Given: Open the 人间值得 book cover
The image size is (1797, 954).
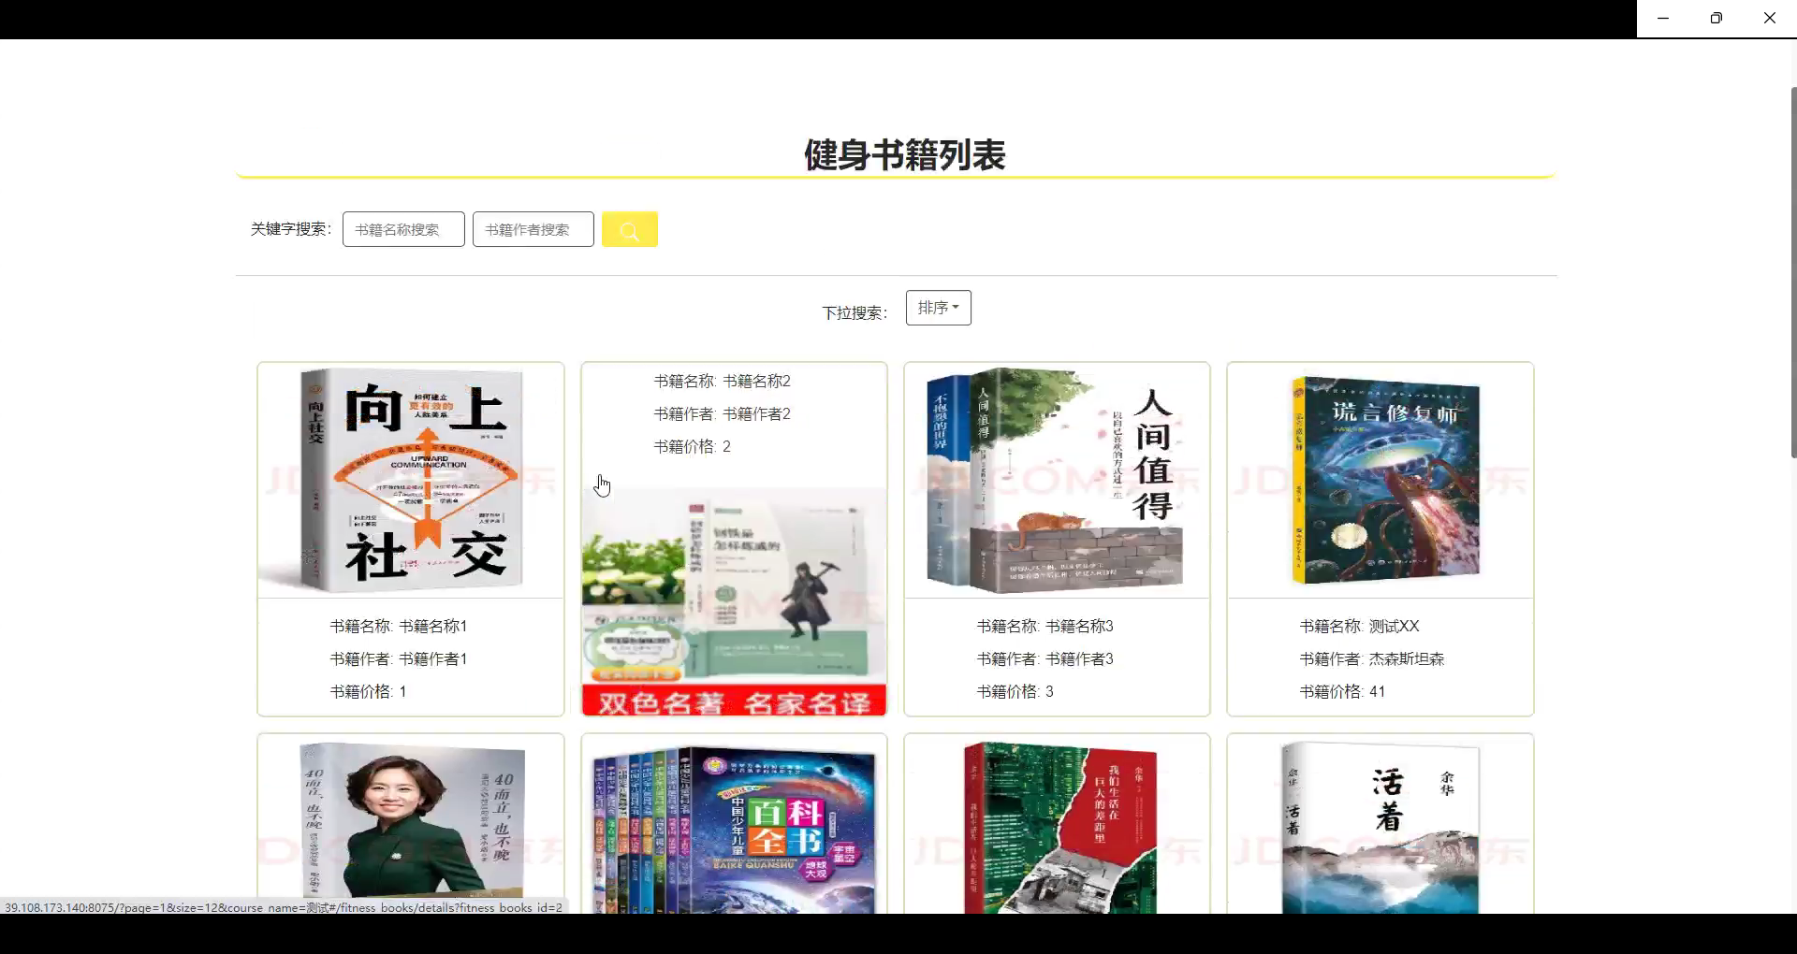Looking at the screenshot, I should tap(1057, 481).
